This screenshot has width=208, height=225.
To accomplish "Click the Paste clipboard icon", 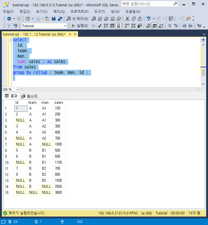I will point(140,19).
